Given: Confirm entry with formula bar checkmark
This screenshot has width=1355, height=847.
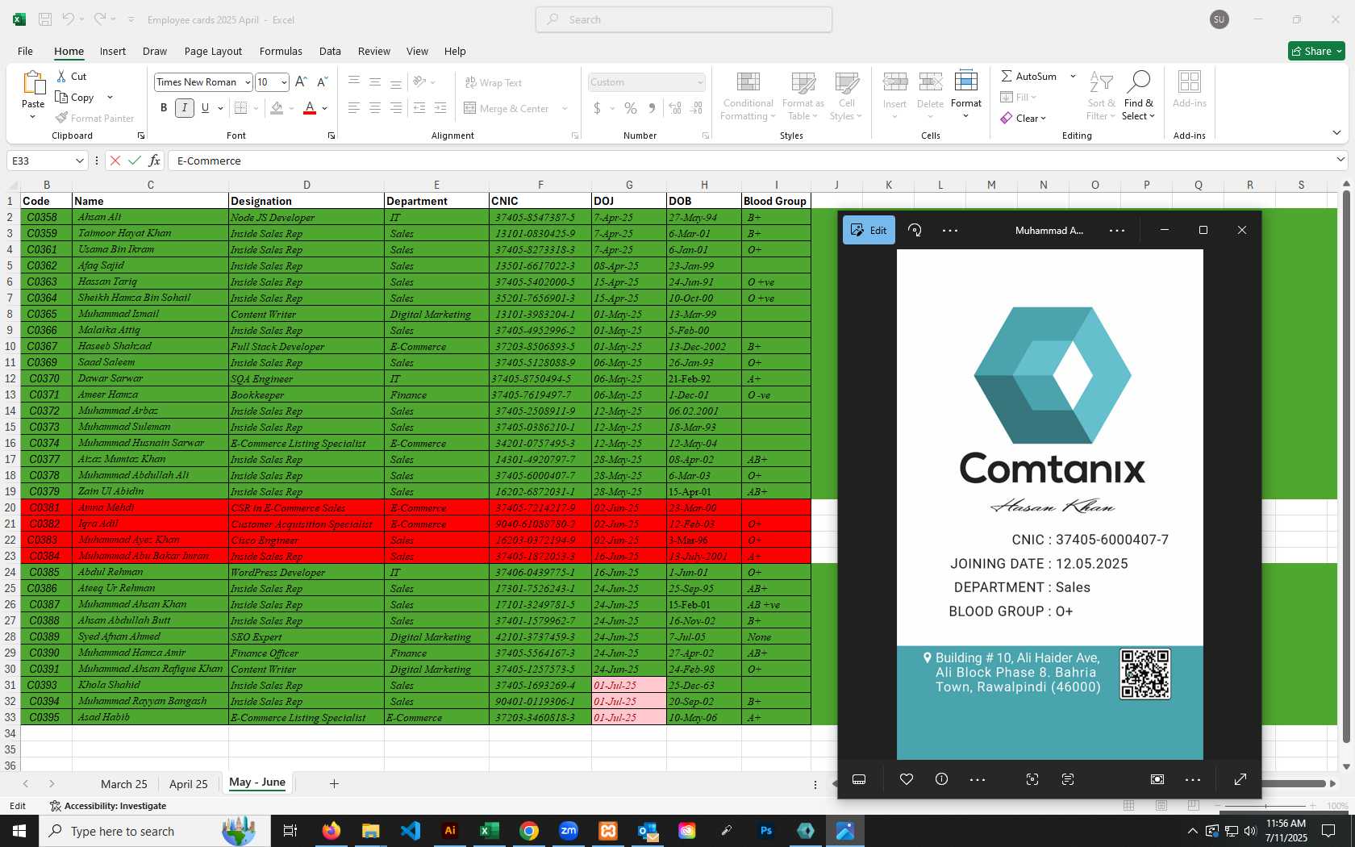Looking at the screenshot, I should [x=135, y=161].
